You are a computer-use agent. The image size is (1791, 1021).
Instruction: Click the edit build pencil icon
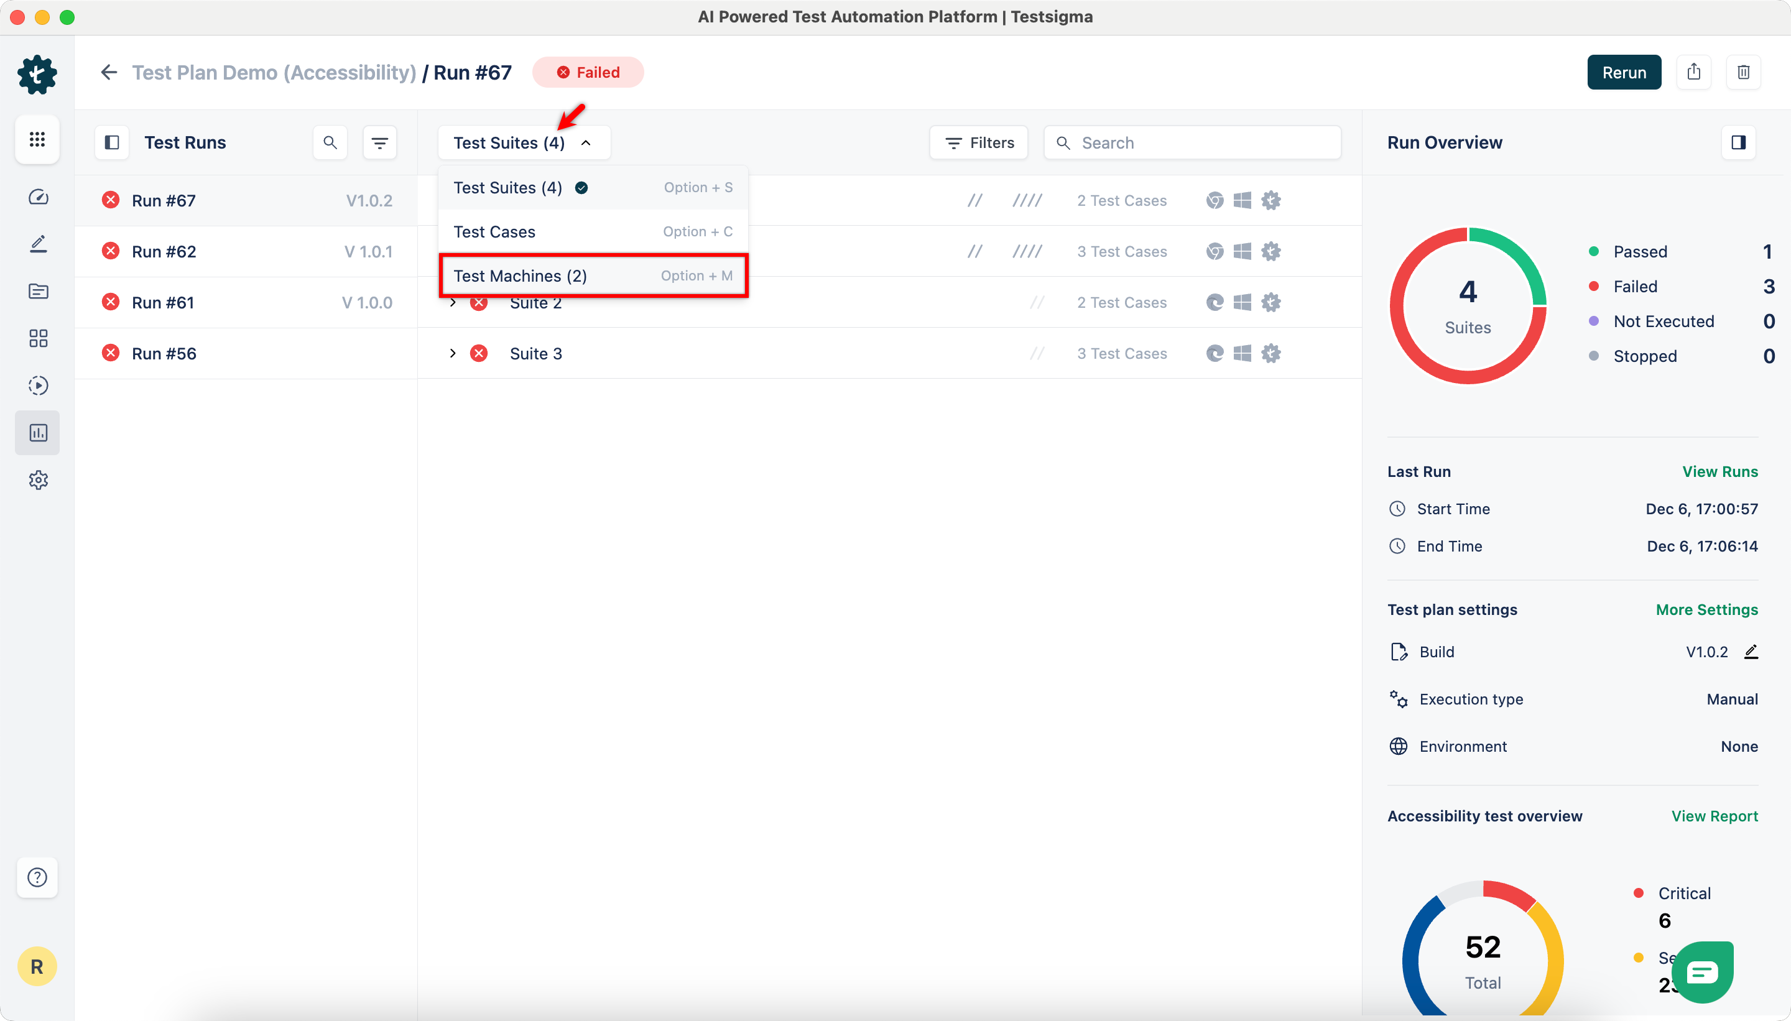point(1751,652)
